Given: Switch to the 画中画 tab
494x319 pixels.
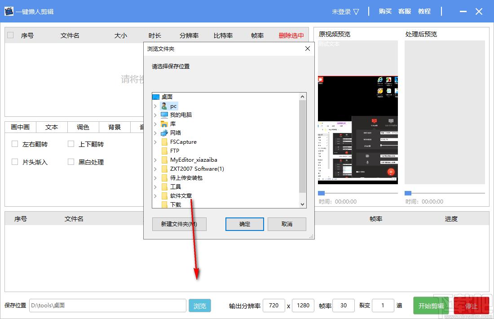Looking at the screenshot, I should click(21, 127).
